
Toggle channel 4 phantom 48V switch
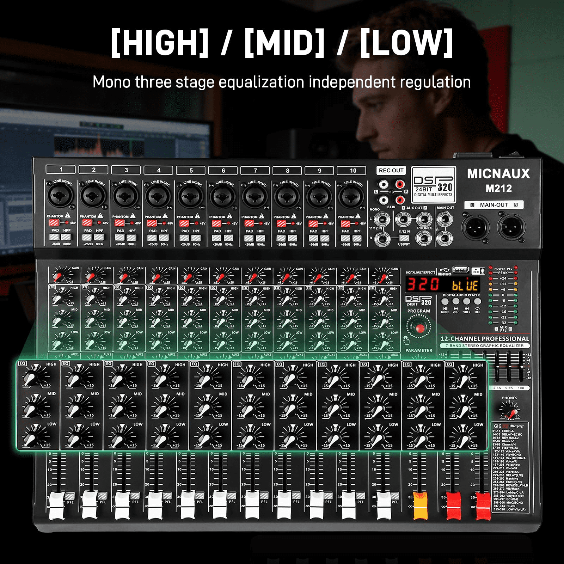[152, 223]
